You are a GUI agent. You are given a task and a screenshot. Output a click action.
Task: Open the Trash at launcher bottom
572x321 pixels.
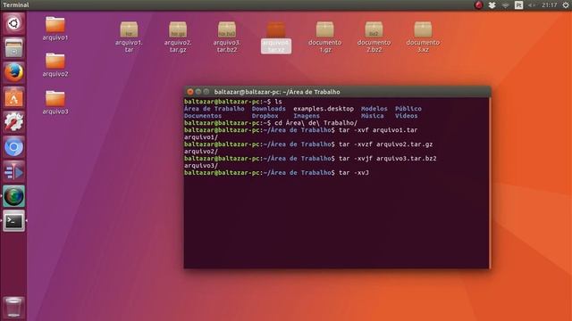[x=14, y=307]
